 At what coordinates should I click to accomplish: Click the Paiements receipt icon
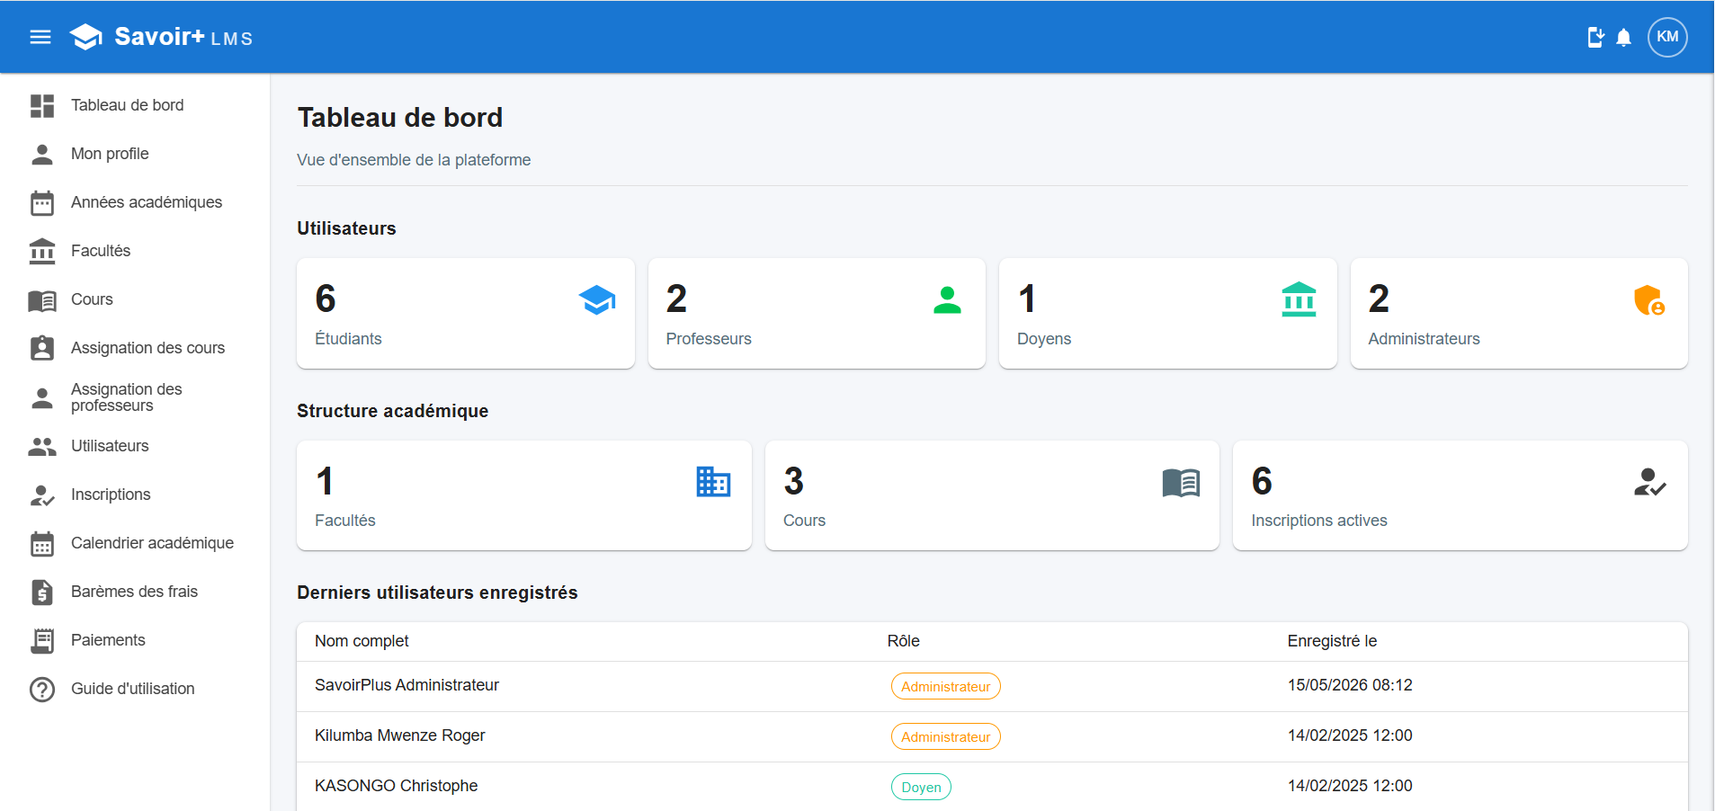click(x=42, y=640)
